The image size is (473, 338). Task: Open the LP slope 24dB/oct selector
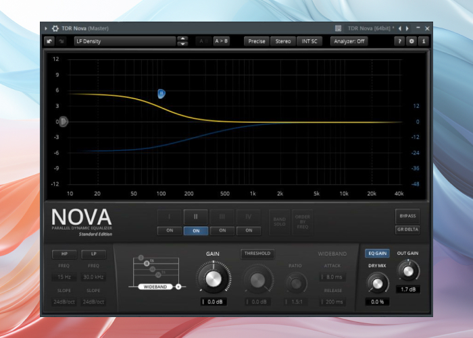93,302
